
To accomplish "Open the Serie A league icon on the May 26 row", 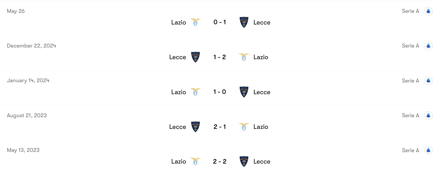I will coord(428,11).
